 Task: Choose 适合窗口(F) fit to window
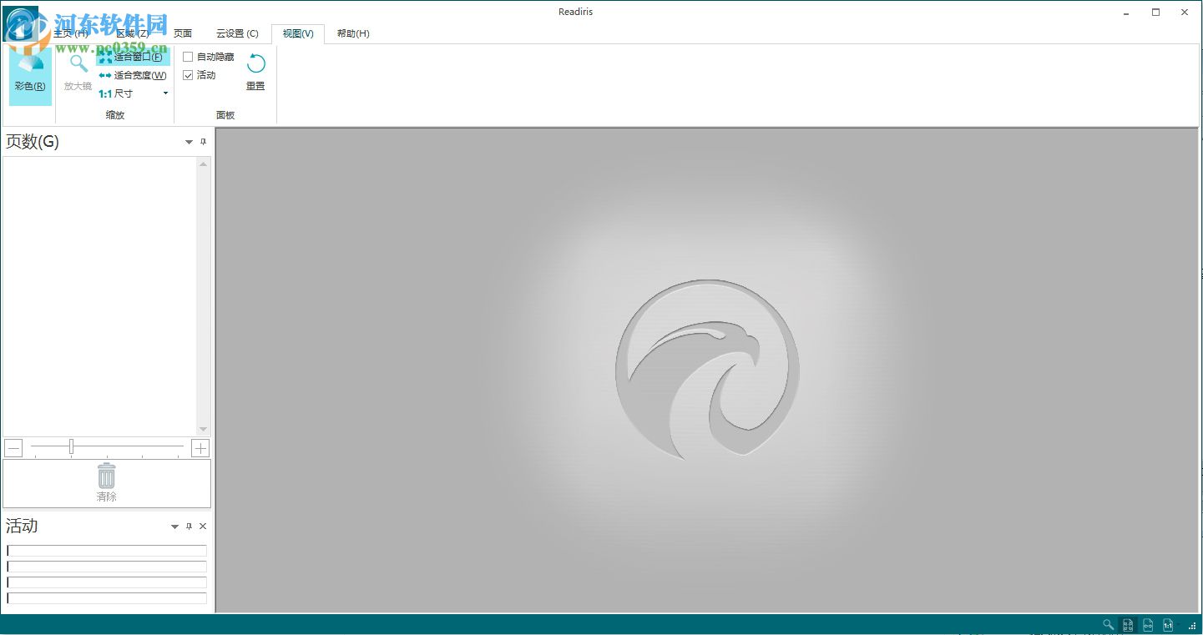[132, 57]
